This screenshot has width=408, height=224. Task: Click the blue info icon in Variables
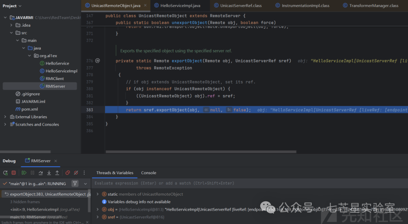104,202
